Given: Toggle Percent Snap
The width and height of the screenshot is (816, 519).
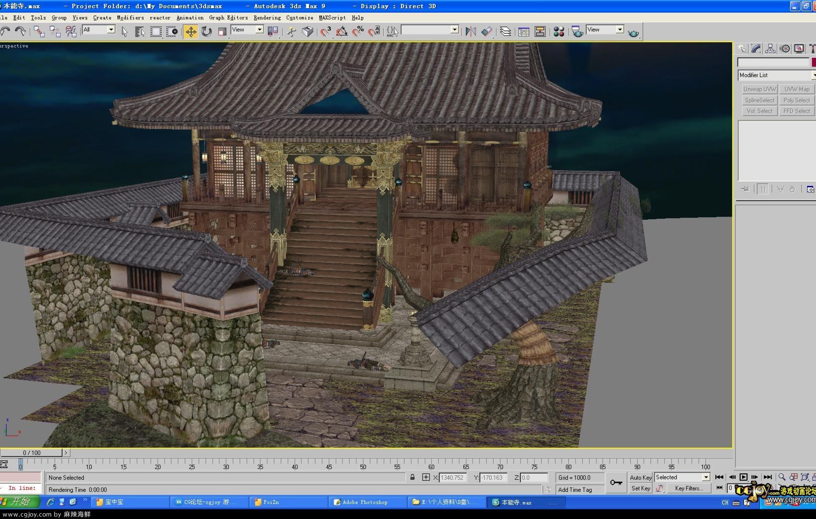Looking at the screenshot, I should 358,32.
